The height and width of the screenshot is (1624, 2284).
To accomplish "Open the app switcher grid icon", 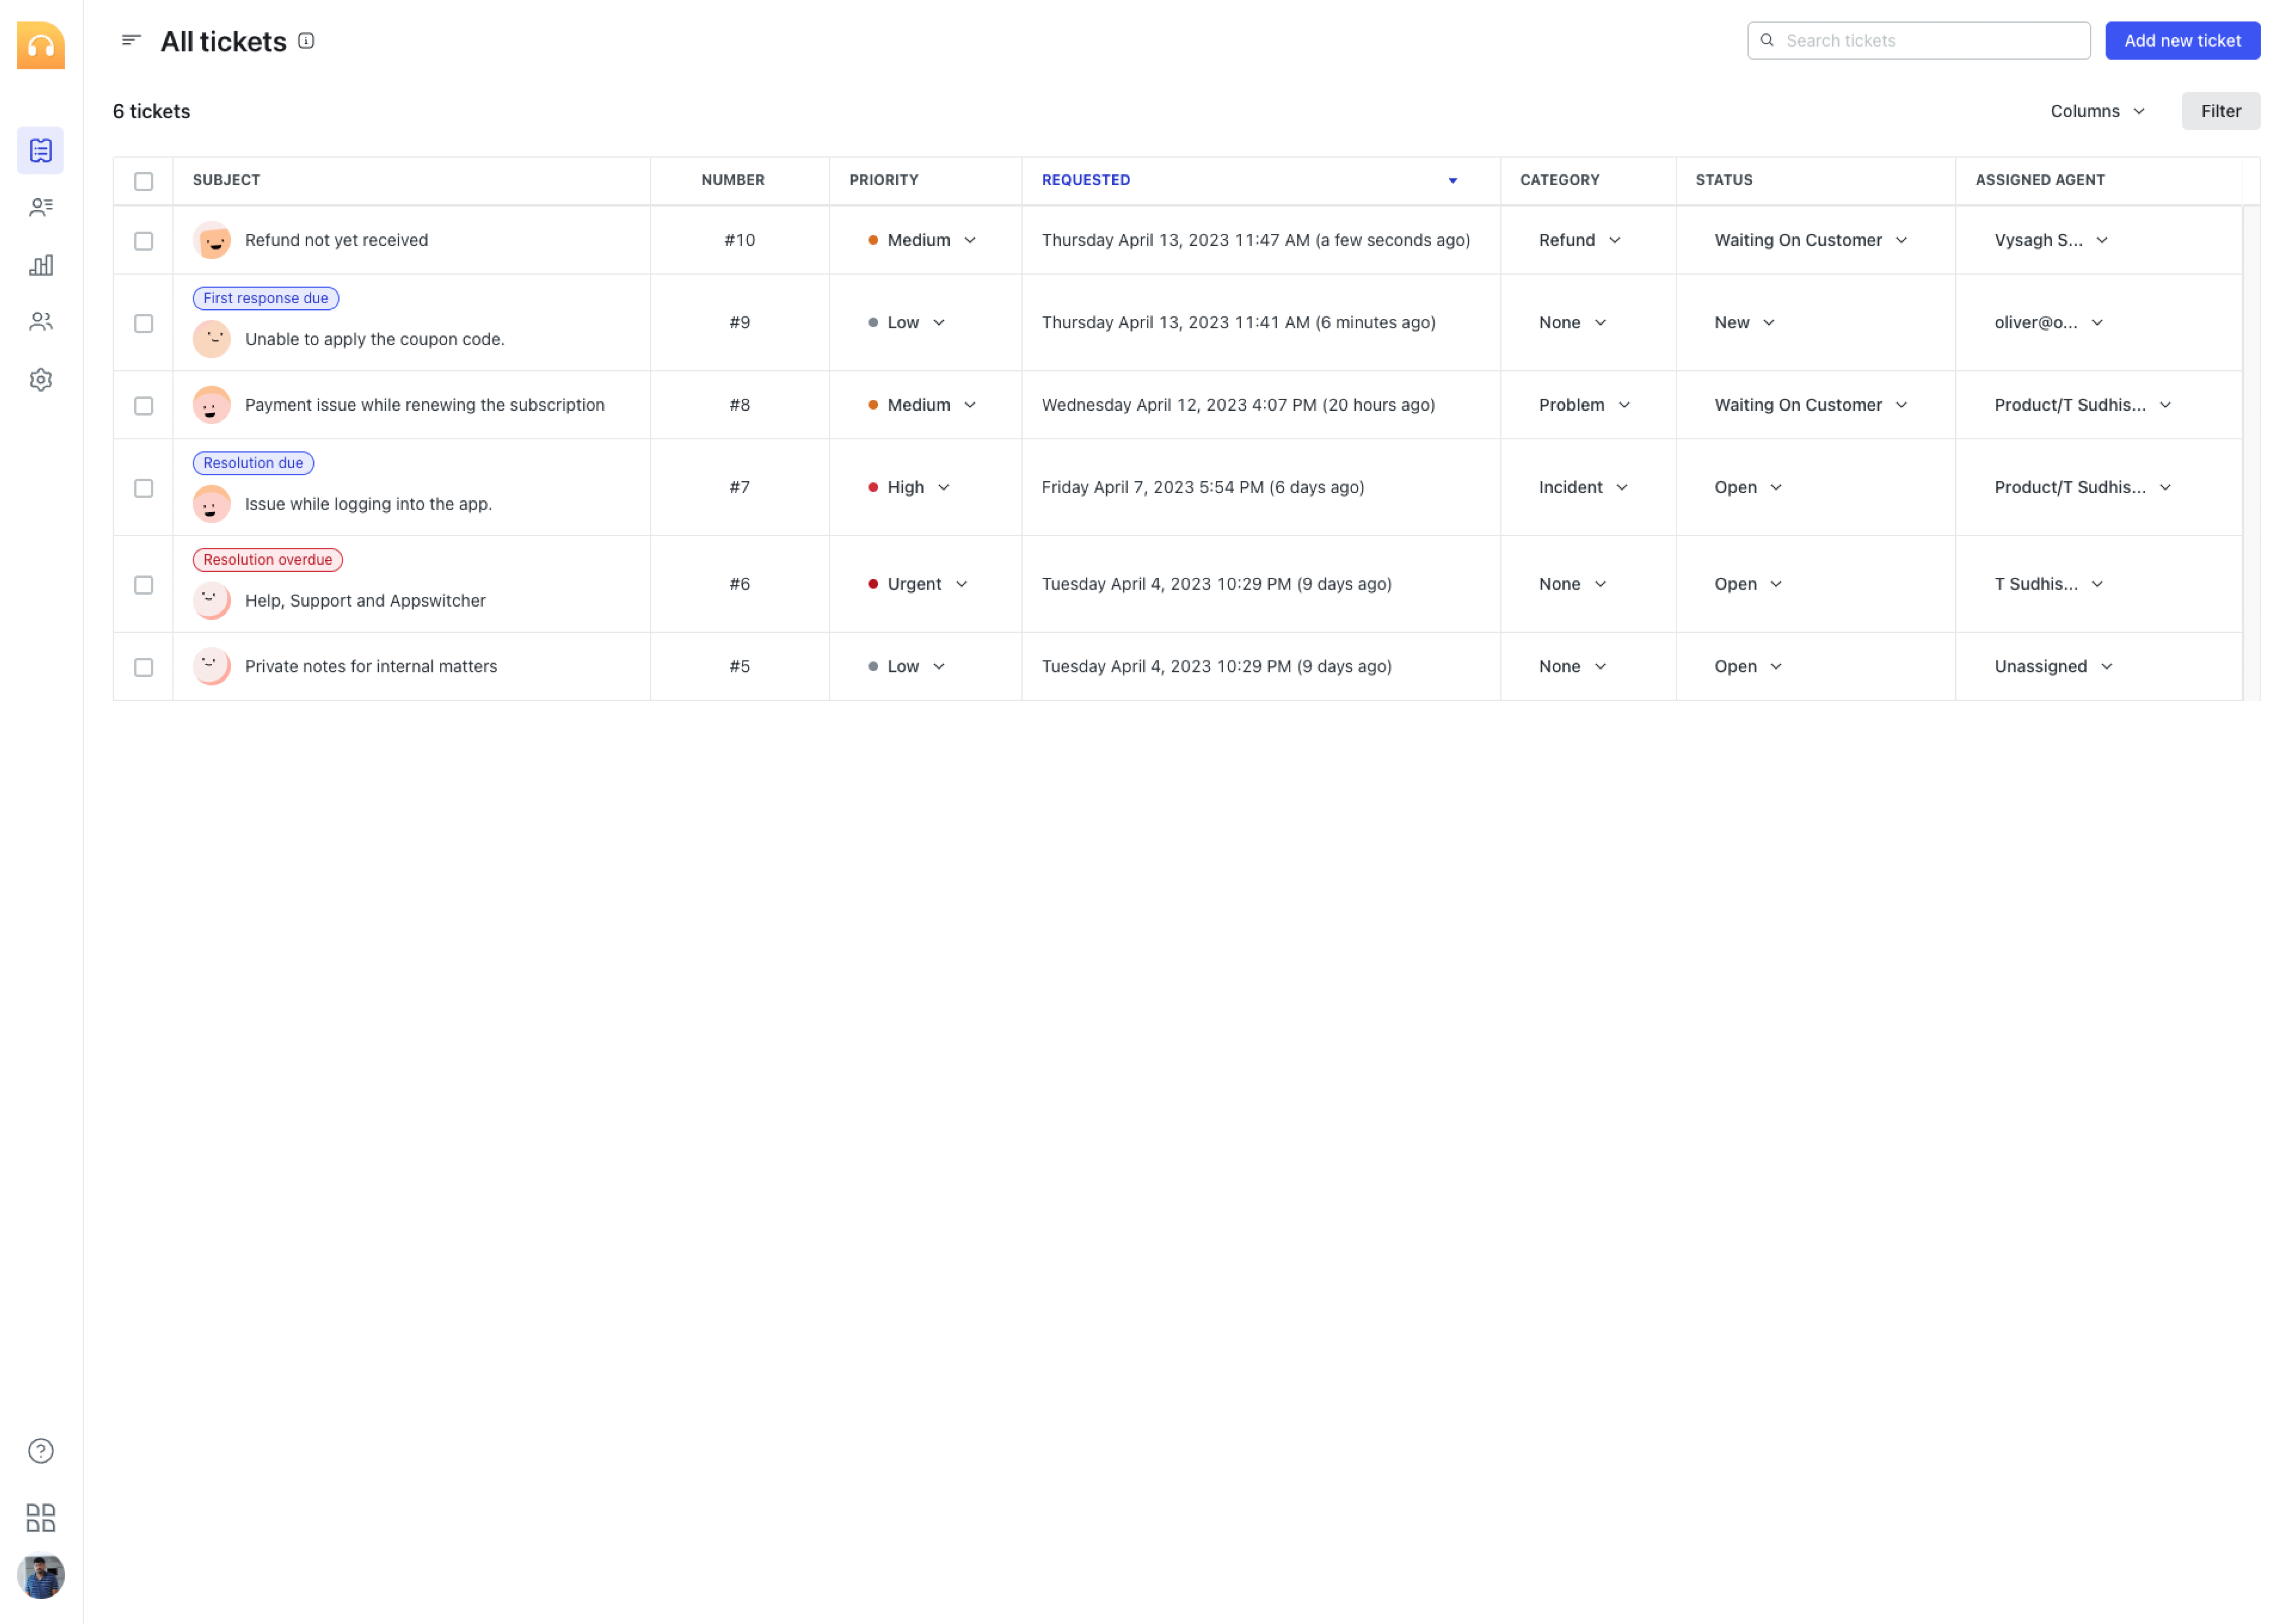I will pyautogui.click(x=41, y=1518).
